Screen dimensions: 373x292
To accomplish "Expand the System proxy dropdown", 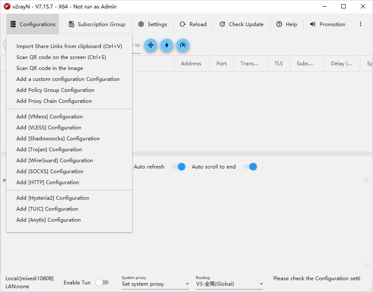I will pyautogui.click(x=155, y=284).
